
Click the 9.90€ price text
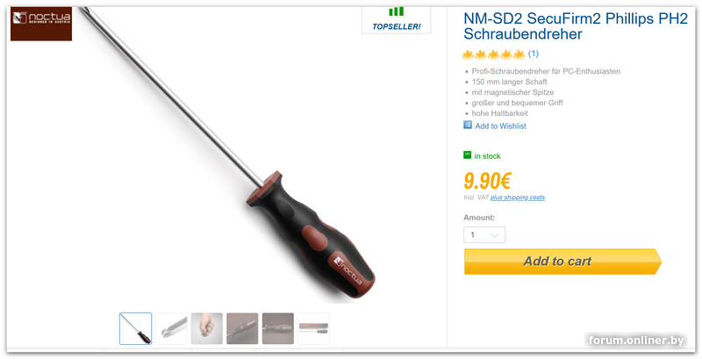487,181
